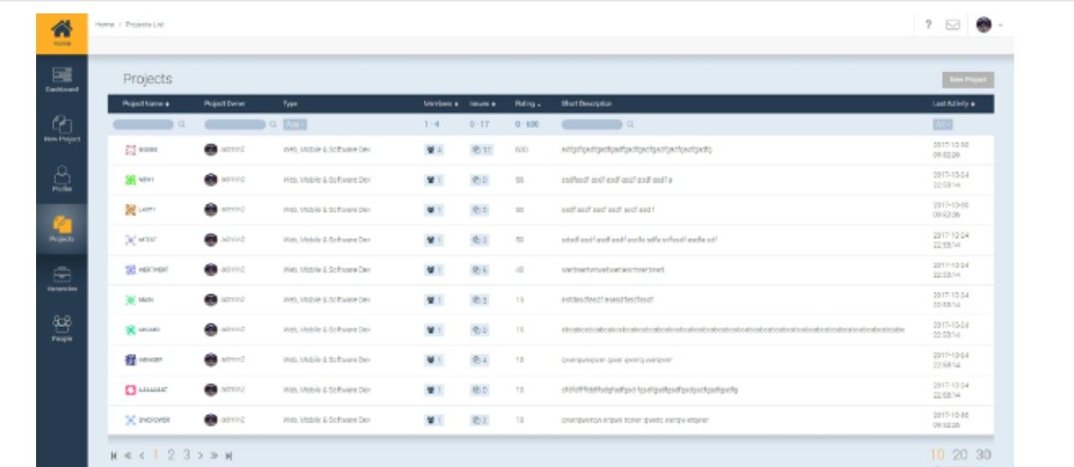Open the red-icon project with rating 600

click(x=129, y=150)
